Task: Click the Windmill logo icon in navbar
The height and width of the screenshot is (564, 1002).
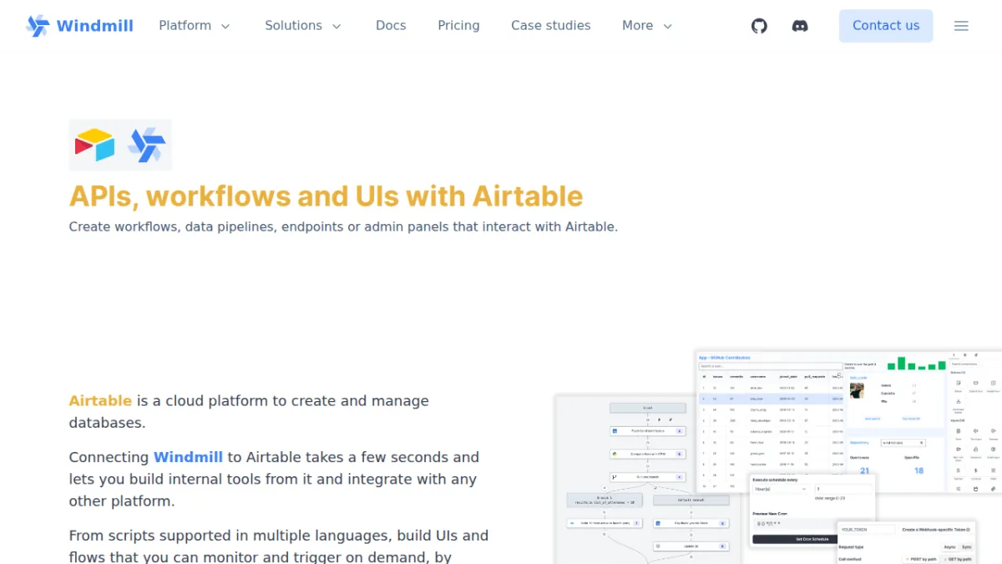Action: tap(38, 26)
